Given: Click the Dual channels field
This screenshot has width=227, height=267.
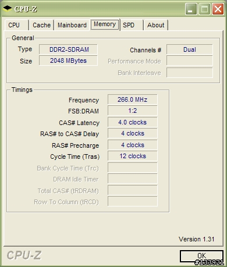Looking at the screenshot, I should click(190, 49).
